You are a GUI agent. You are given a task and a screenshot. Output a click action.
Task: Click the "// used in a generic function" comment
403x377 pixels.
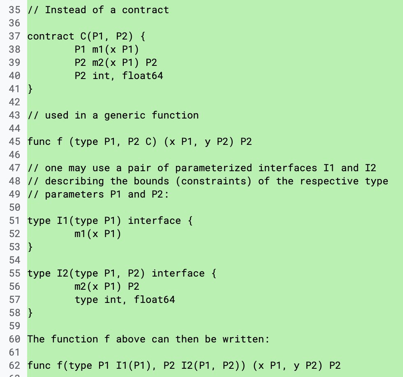(x=113, y=115)
